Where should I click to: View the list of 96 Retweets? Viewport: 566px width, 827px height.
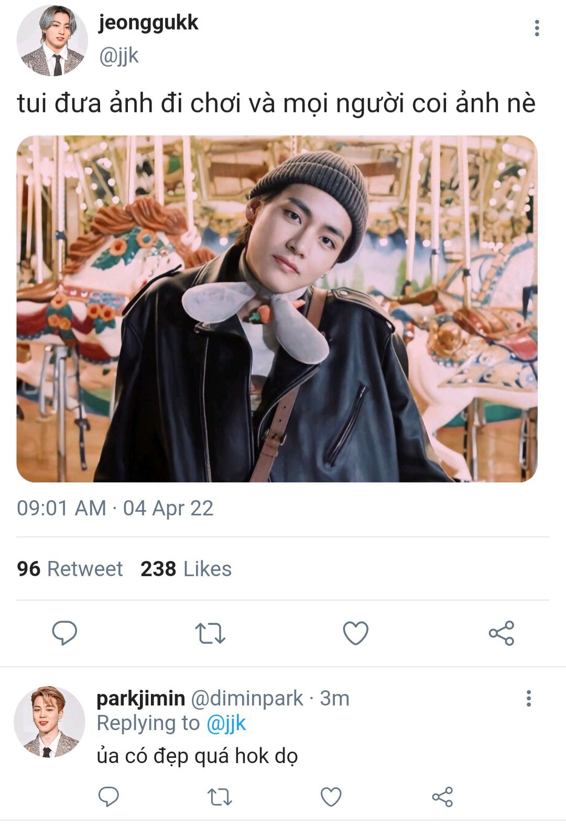click(70, 569)
